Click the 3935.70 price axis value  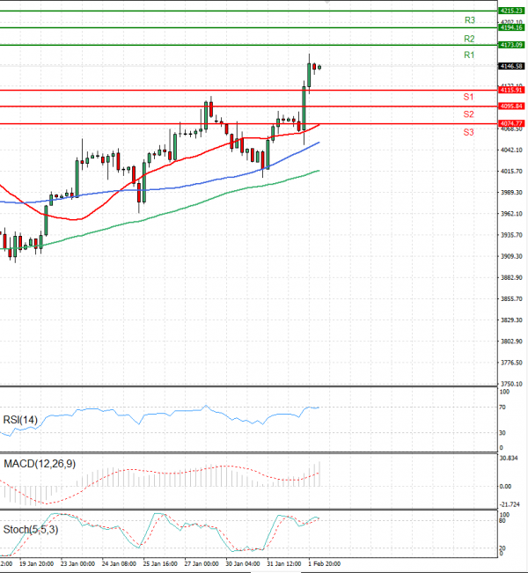(511, 235)
